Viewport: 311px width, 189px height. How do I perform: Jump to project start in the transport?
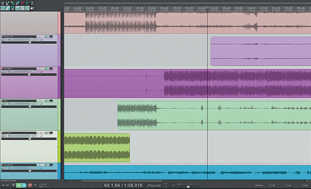pyautogui.click(x=3, y=185)
